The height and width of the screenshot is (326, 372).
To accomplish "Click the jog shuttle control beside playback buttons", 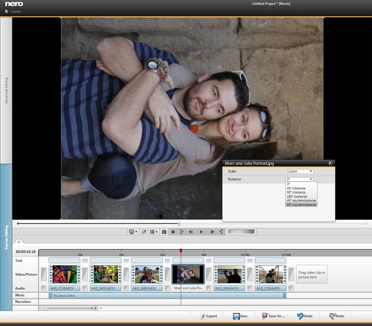I will pyautogui.click(x=241, y=232).
